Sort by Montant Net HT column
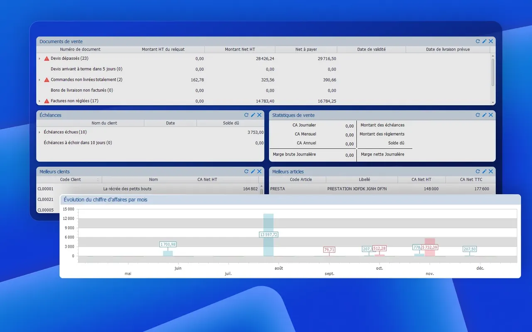Viewport: 532px width, 332px height. (240, 49)
